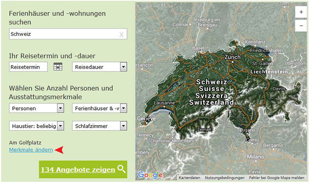Click the Pavia label on the map
Viewport: 310px width, 183px height.
pos(255,172)
